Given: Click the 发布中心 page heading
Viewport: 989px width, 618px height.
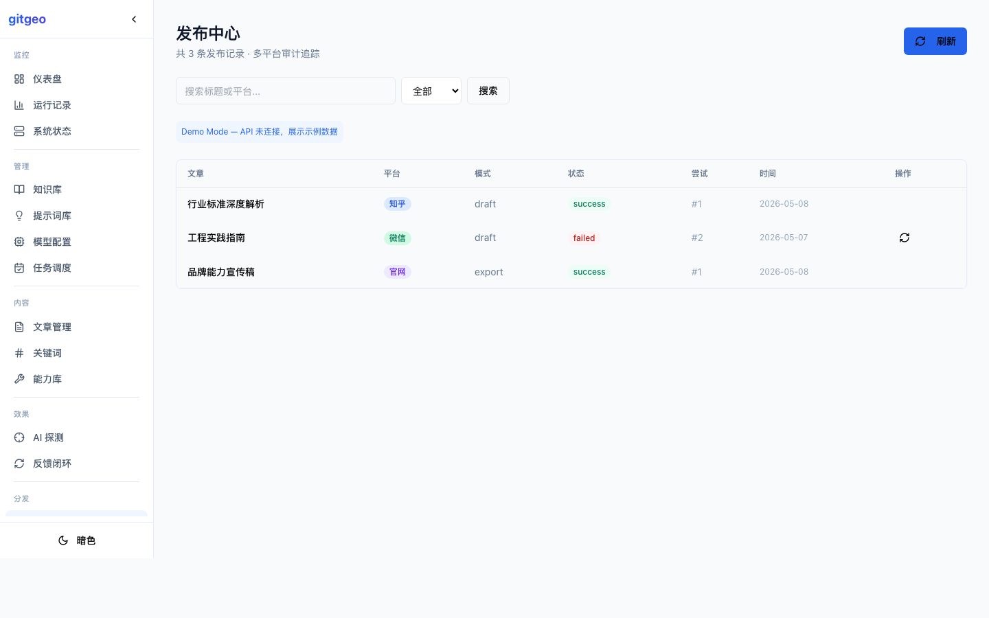Looking at the screenshot, I should point(208,33).
